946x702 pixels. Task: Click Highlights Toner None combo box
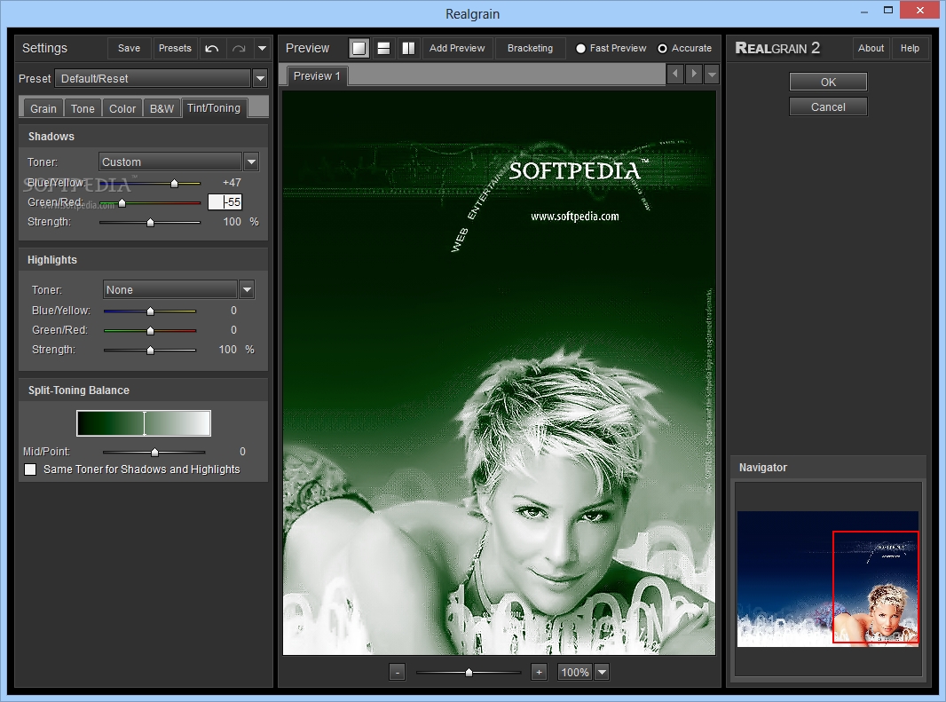click(170, 289)
